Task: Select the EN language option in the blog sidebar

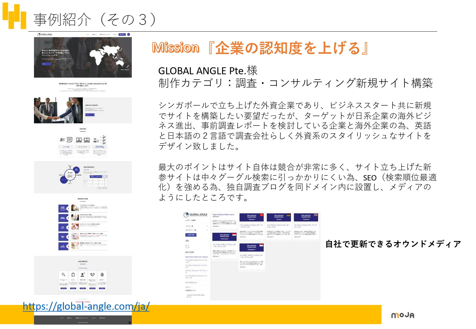Action: click(187, 245)
